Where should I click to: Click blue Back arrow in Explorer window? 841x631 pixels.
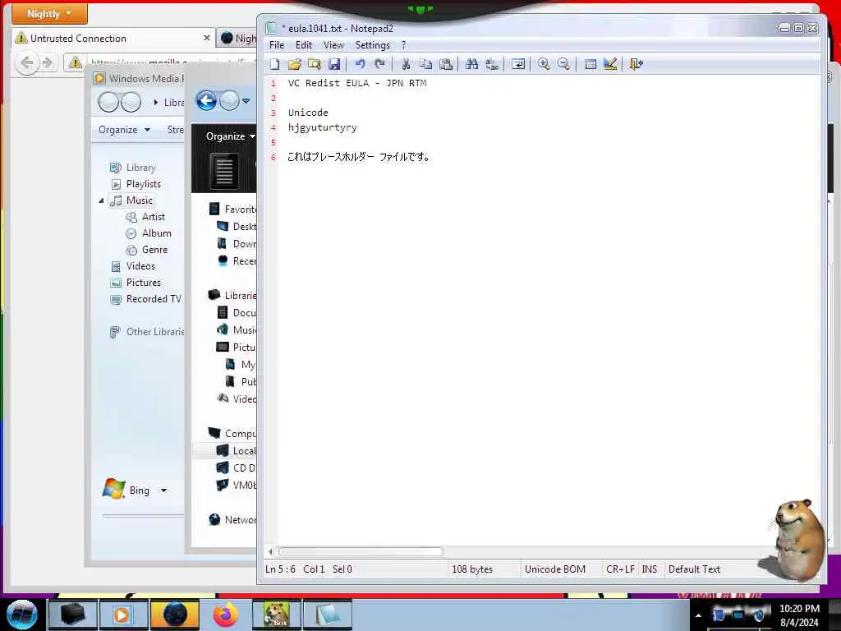coord(206,101)
